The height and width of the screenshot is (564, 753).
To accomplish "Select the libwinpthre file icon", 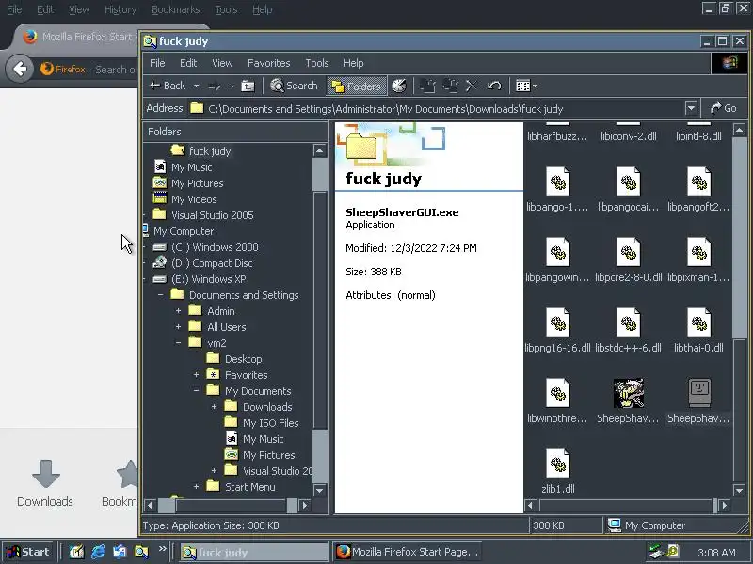I will 557,393.
